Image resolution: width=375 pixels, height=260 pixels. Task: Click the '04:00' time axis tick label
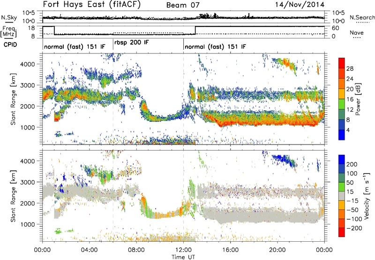(x=89, y=250)
